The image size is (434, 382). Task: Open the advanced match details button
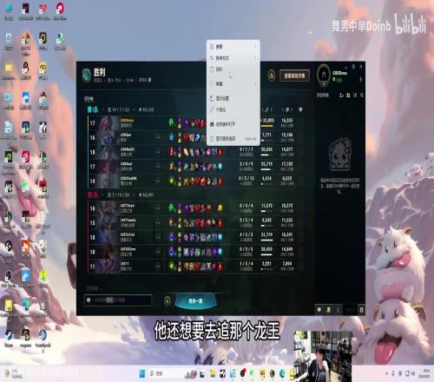(294, 76)
